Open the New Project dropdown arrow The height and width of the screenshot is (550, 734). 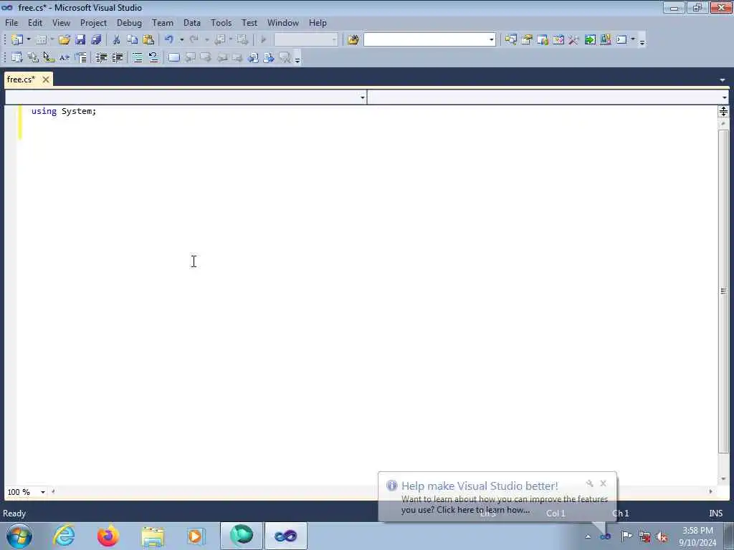point(29,40)
